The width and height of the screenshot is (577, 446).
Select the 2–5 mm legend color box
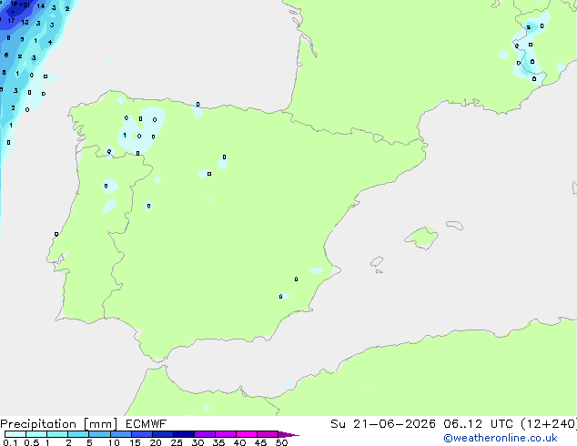coord(78,434)
